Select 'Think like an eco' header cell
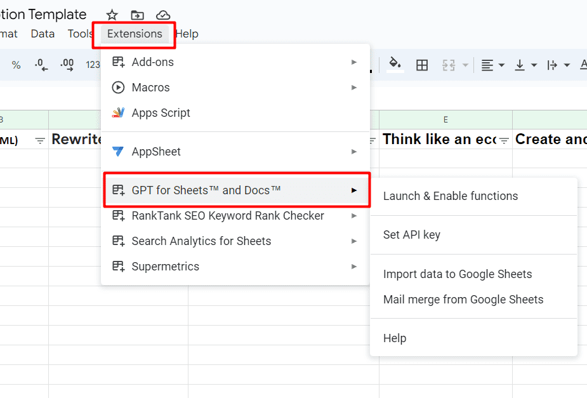This screenshot has width=587, height=398. (445, 139)
